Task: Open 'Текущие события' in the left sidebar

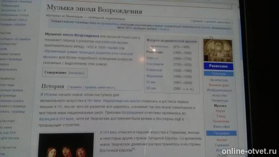Action: [13, 24]
